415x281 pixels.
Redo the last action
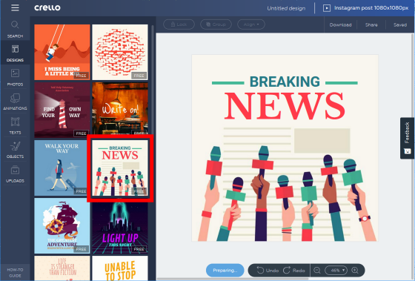pos(294,270)
